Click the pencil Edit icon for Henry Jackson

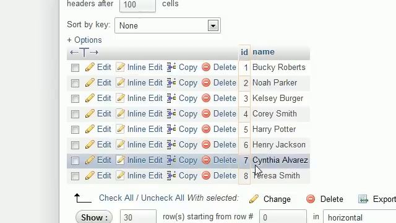point(90,144)
